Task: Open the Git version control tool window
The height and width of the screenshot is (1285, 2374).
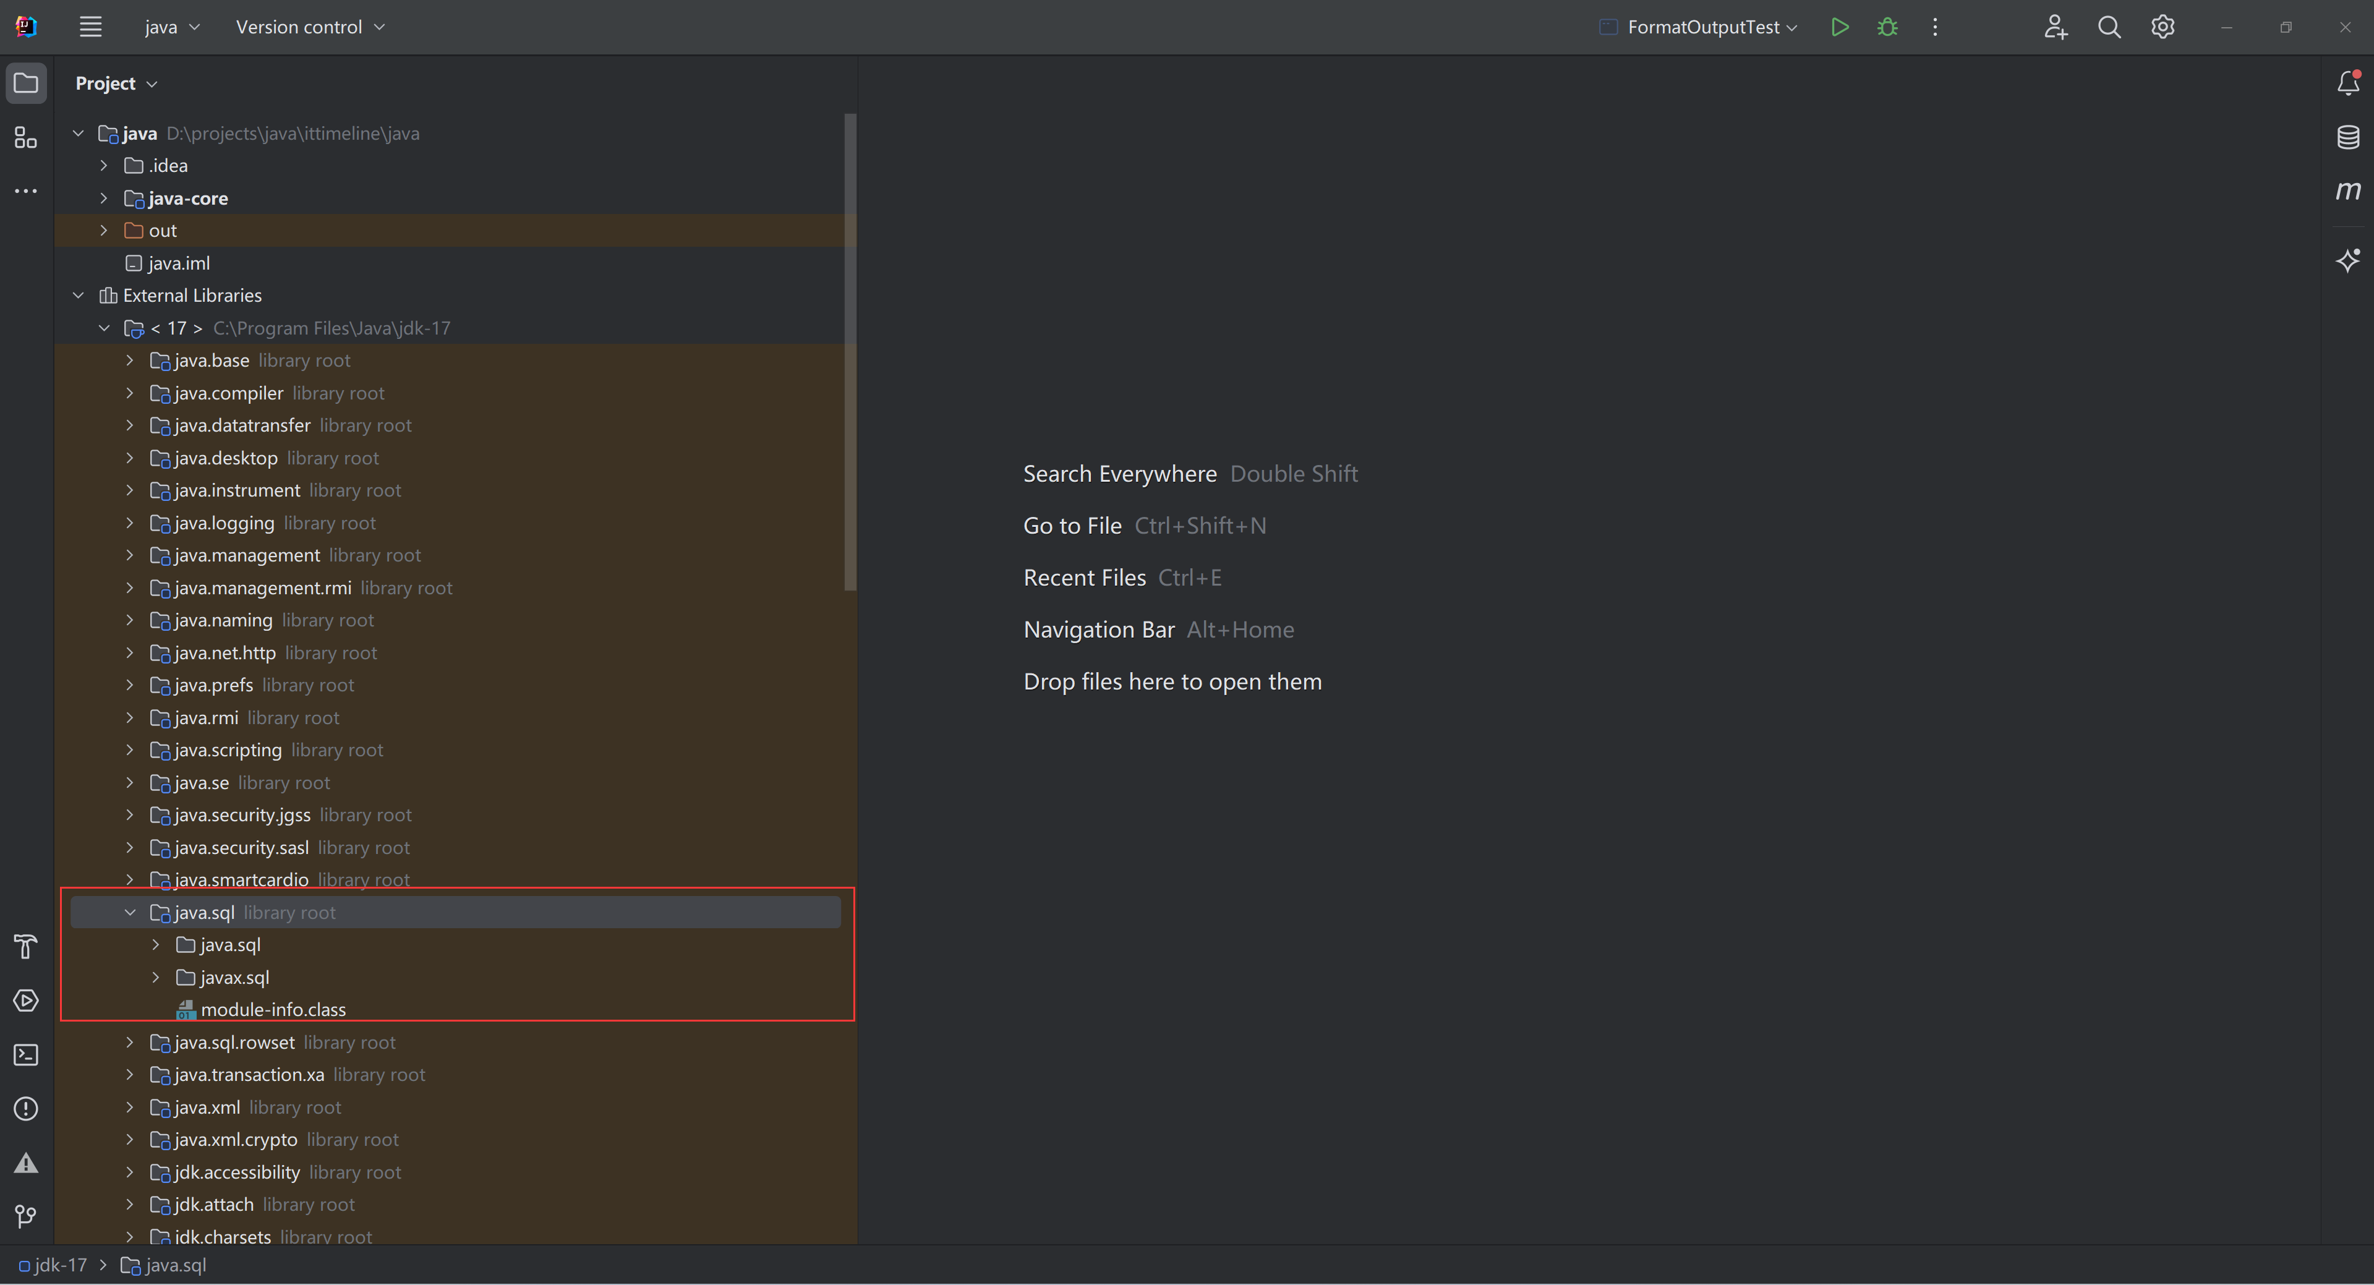Action: (x=26, y=1216)
